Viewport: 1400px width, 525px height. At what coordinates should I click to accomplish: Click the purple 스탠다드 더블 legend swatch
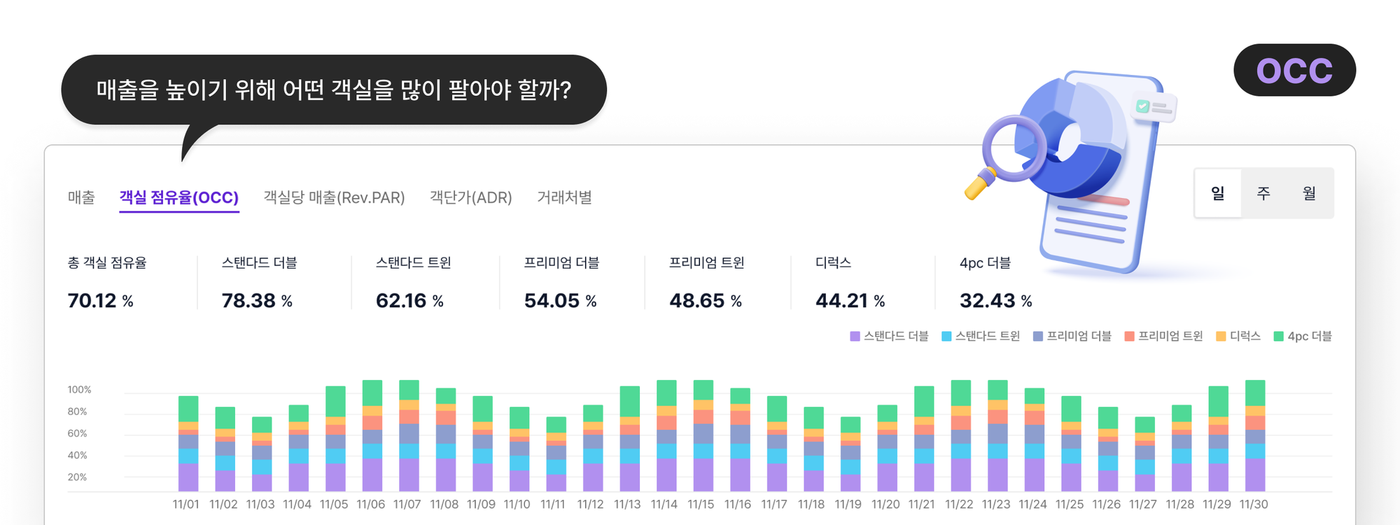(x=855, y=337)
